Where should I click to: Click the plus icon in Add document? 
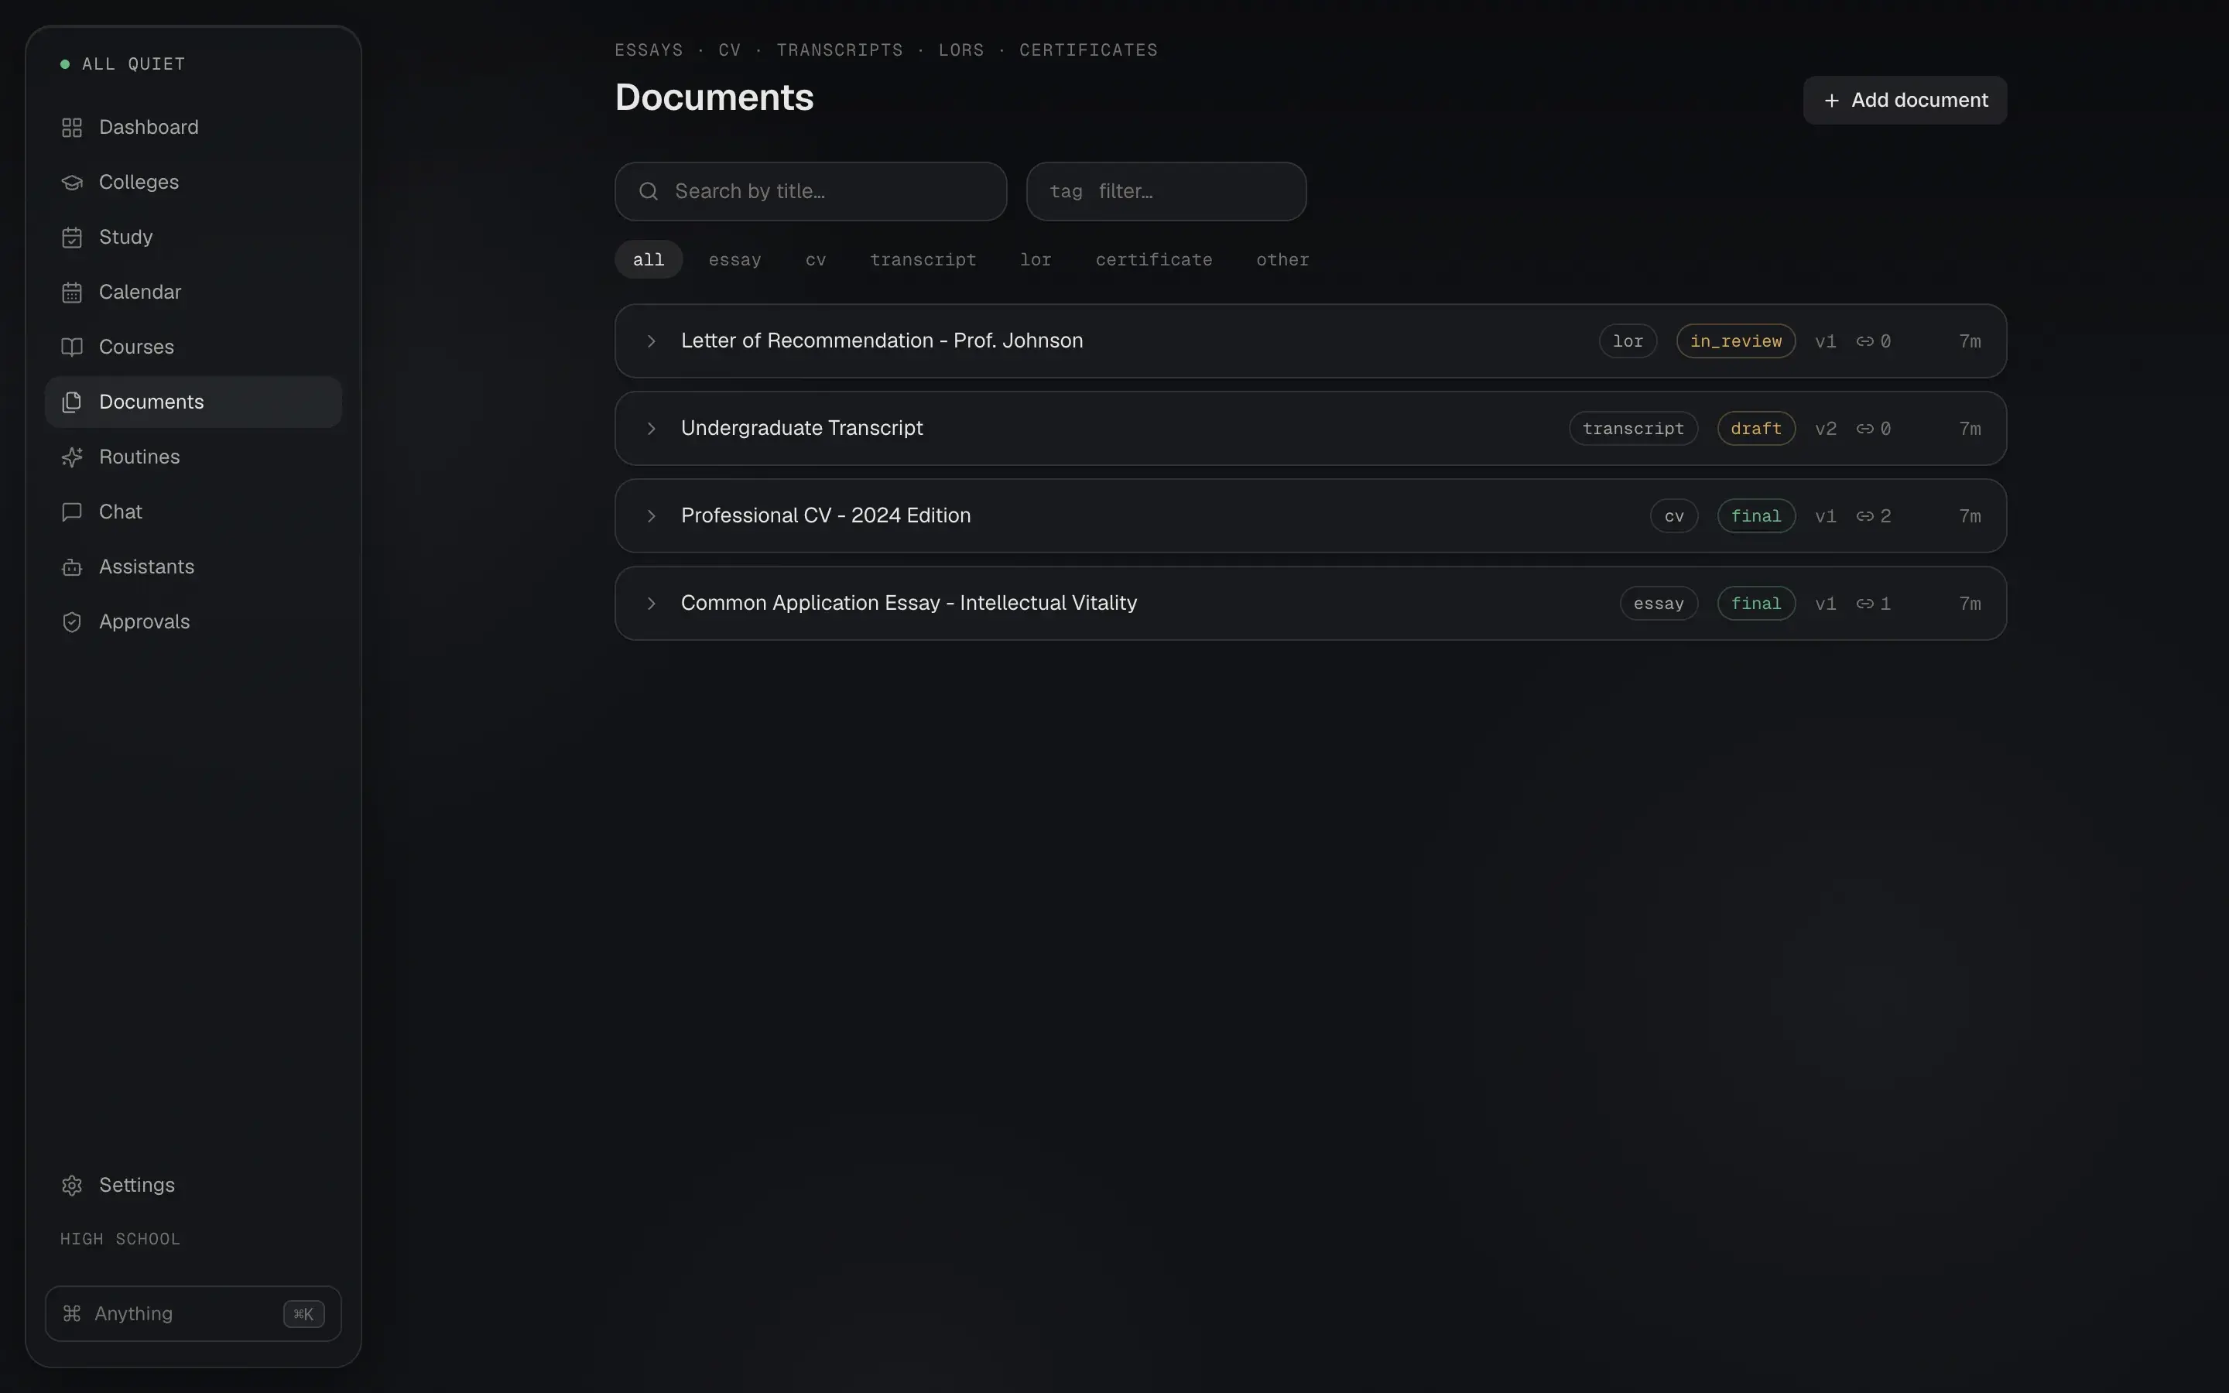(x=1831, y=101)
